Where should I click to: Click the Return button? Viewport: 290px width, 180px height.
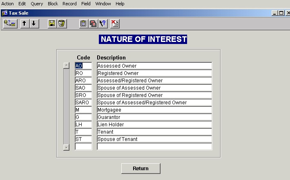point(141,168)
